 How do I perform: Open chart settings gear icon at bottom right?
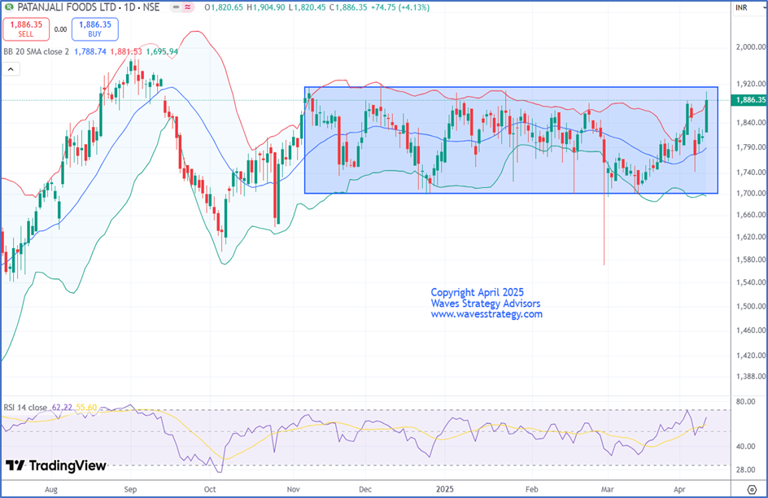point(753,489)
